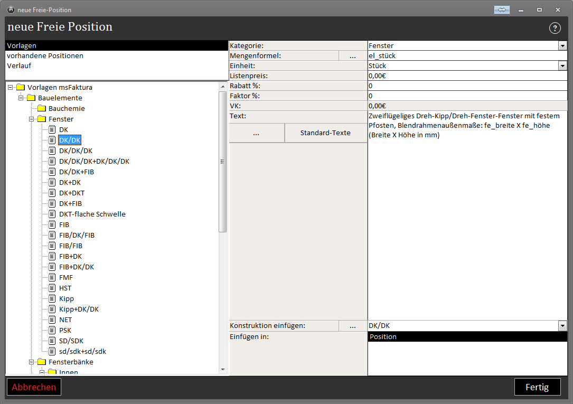Screen dimensions: 573x404
Task: Select the FIB+DK/DK template
Action: [77, 267]
